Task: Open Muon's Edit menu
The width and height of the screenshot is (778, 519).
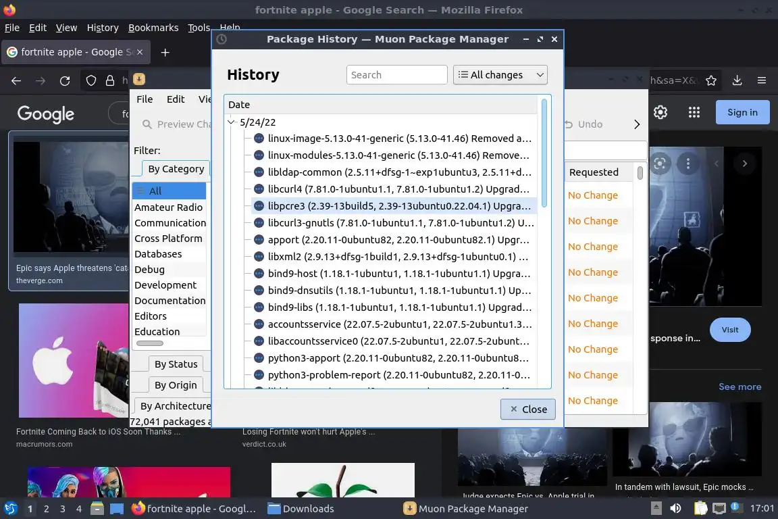Action: tap(176, 99)
